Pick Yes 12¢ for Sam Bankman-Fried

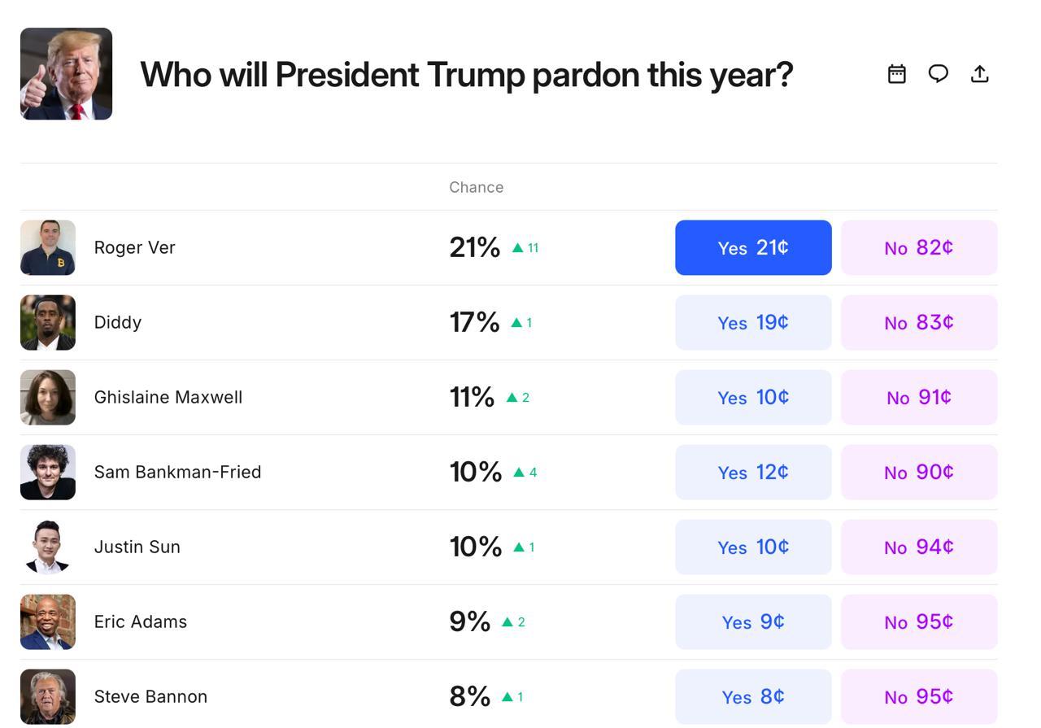[753, 472]
